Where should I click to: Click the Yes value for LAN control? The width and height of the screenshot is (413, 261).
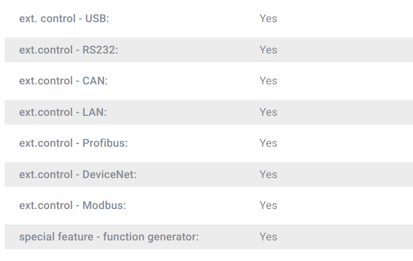(x=268, y=112)
